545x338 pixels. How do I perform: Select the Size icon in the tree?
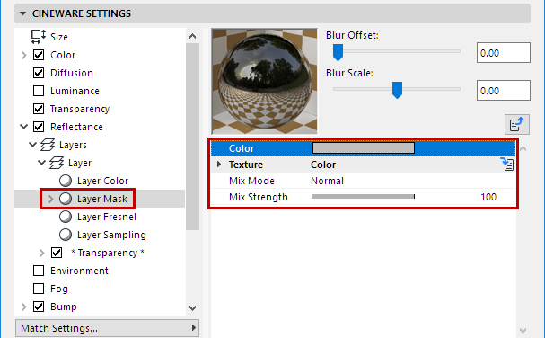point(39,37)
